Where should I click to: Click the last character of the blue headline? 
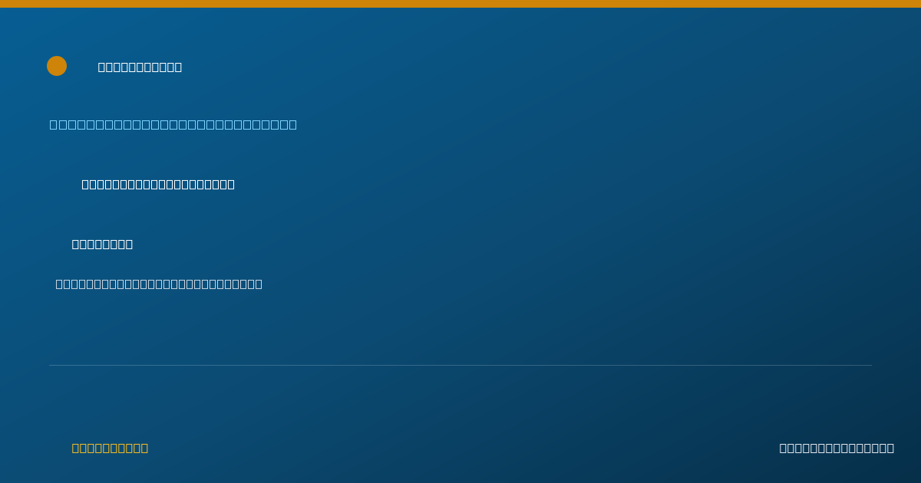[292, 124]
